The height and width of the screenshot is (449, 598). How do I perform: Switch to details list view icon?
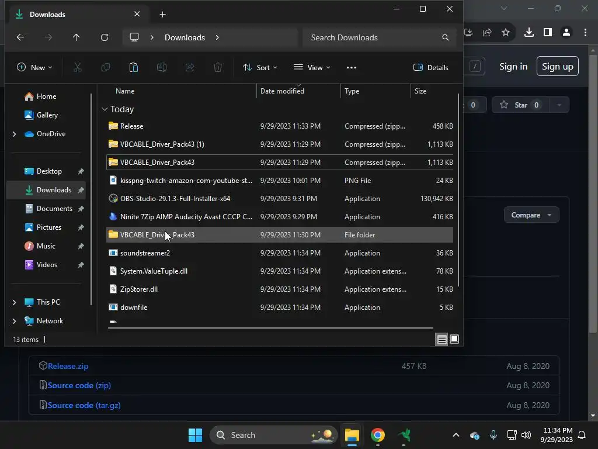441,339
